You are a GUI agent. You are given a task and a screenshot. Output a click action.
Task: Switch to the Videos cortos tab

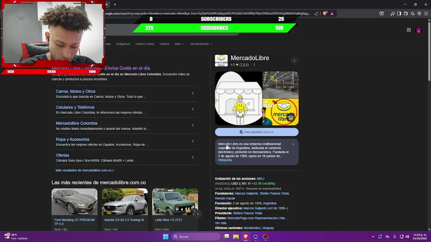click(x=145, y=44)
